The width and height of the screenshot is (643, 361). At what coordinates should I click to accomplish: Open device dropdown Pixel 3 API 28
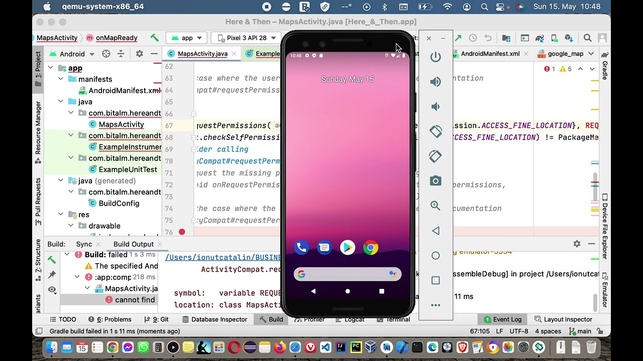point(246,38)
